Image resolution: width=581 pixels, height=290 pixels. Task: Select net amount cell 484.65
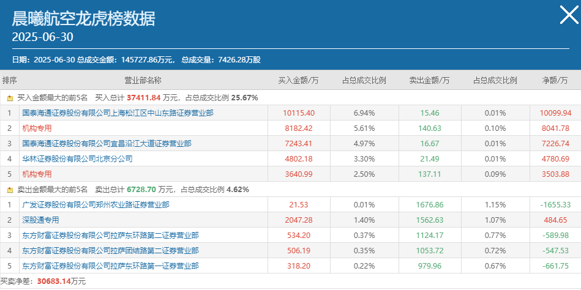click(555, 220)
